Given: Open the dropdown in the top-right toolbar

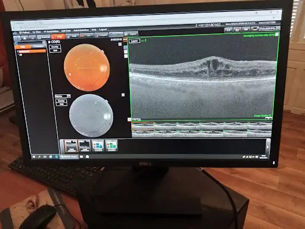Looking at the screenshot, I should [270, 29].
